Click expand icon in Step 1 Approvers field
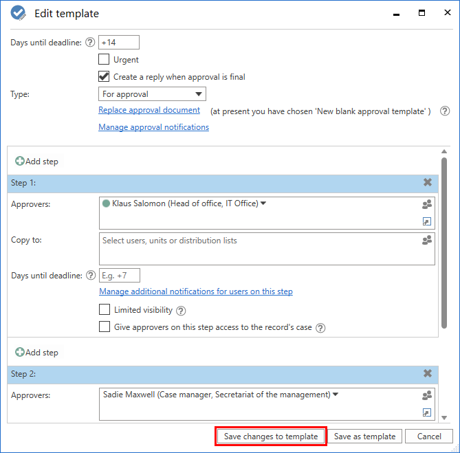The image size is (460, 453). point(427,221)
